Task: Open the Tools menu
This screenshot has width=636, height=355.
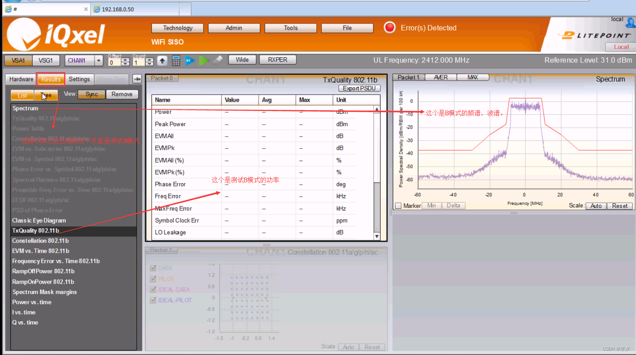Action: (291, 28)
